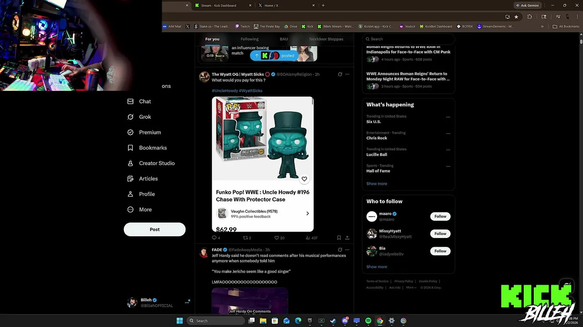Image resolution: width=583 pixels, height=327 pixels.
Task: Open Grok in the sidebar
Action: [139, 117]
